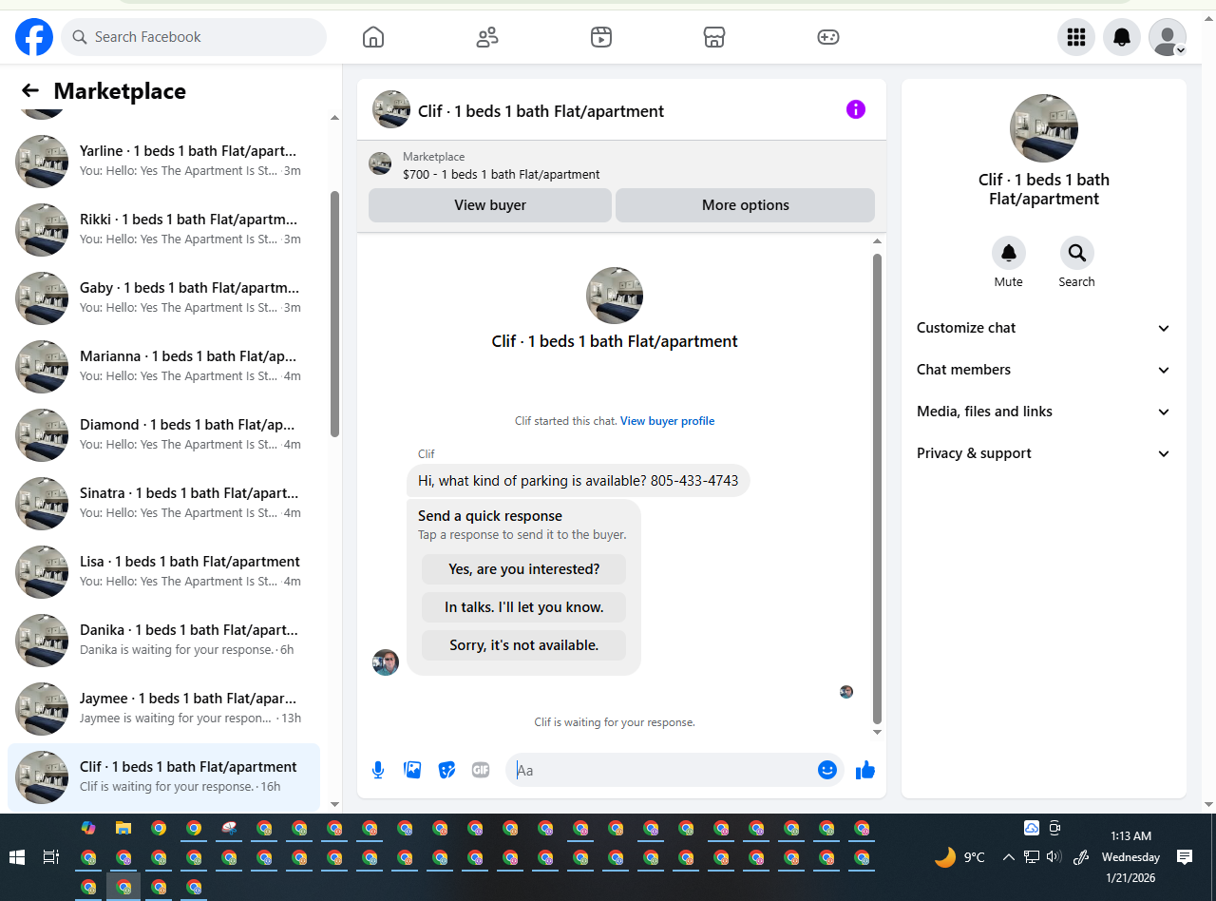
Task: Open Sinatra's conversation in the list
Action: click(x=164, y=503)
